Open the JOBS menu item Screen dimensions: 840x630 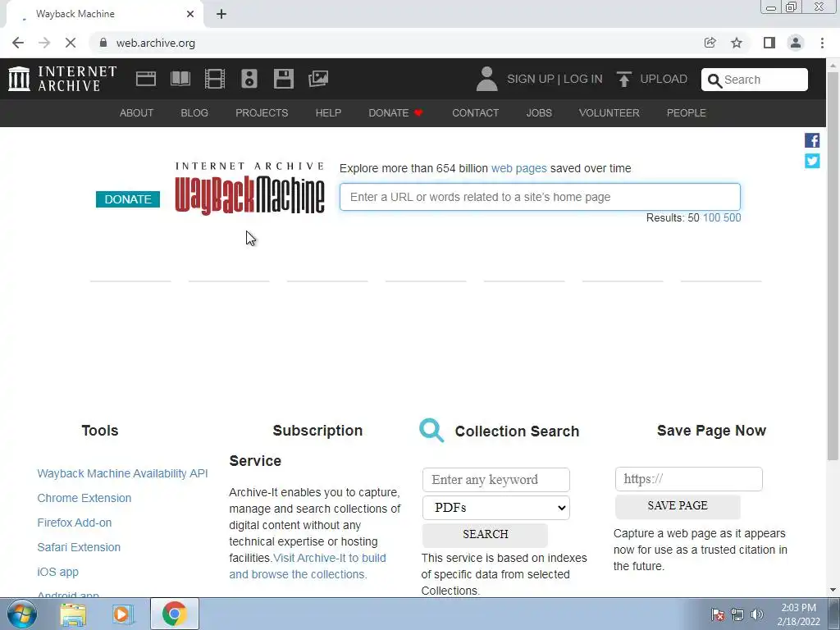pyautogui.click(x=539, y=113)
